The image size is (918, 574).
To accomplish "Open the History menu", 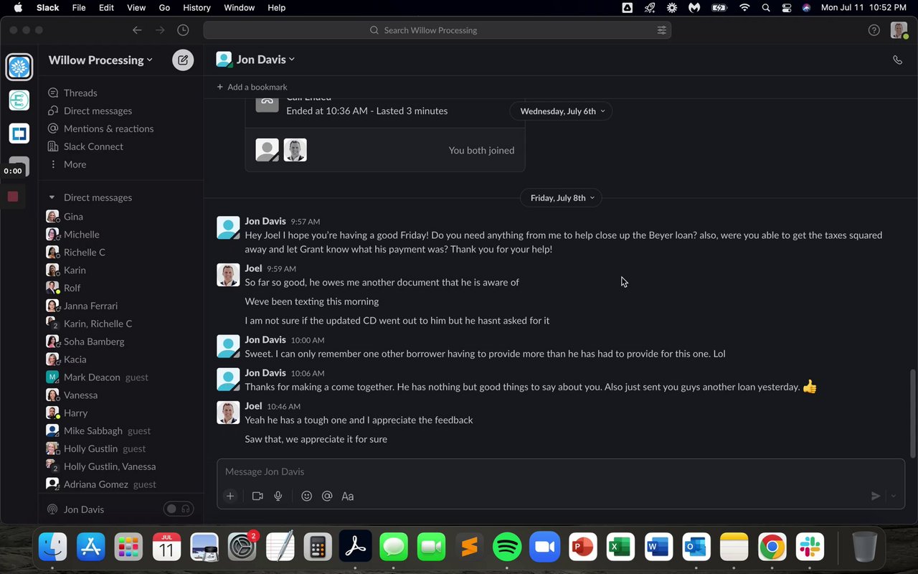I will 197,8.
